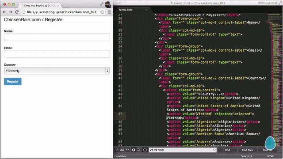Image resolution: width=283 pixels, height=159 pixels.
Task: Click the highlighted Vietnam value on line 47
Action: [203, 114]
